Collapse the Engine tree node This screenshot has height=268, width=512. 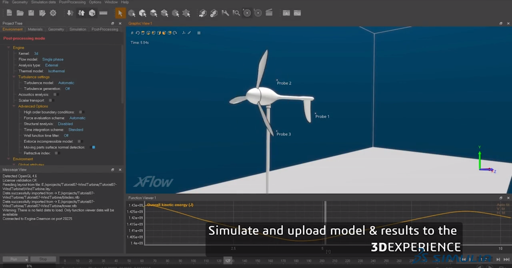pos(9,47)
